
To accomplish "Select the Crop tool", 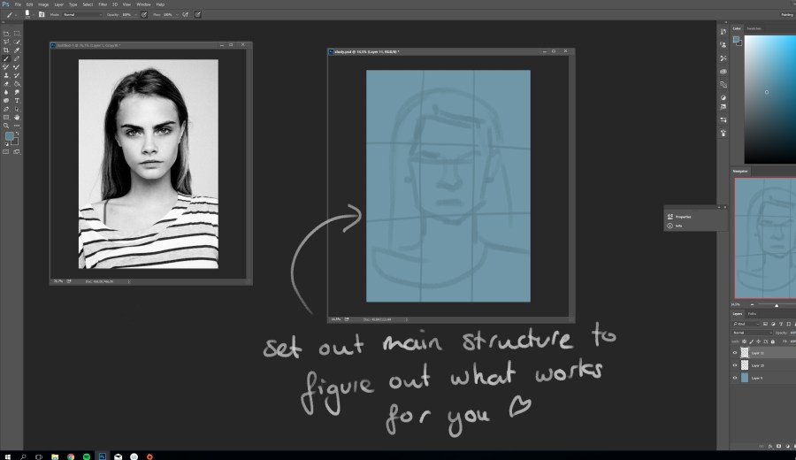I will tap(6, 50).
